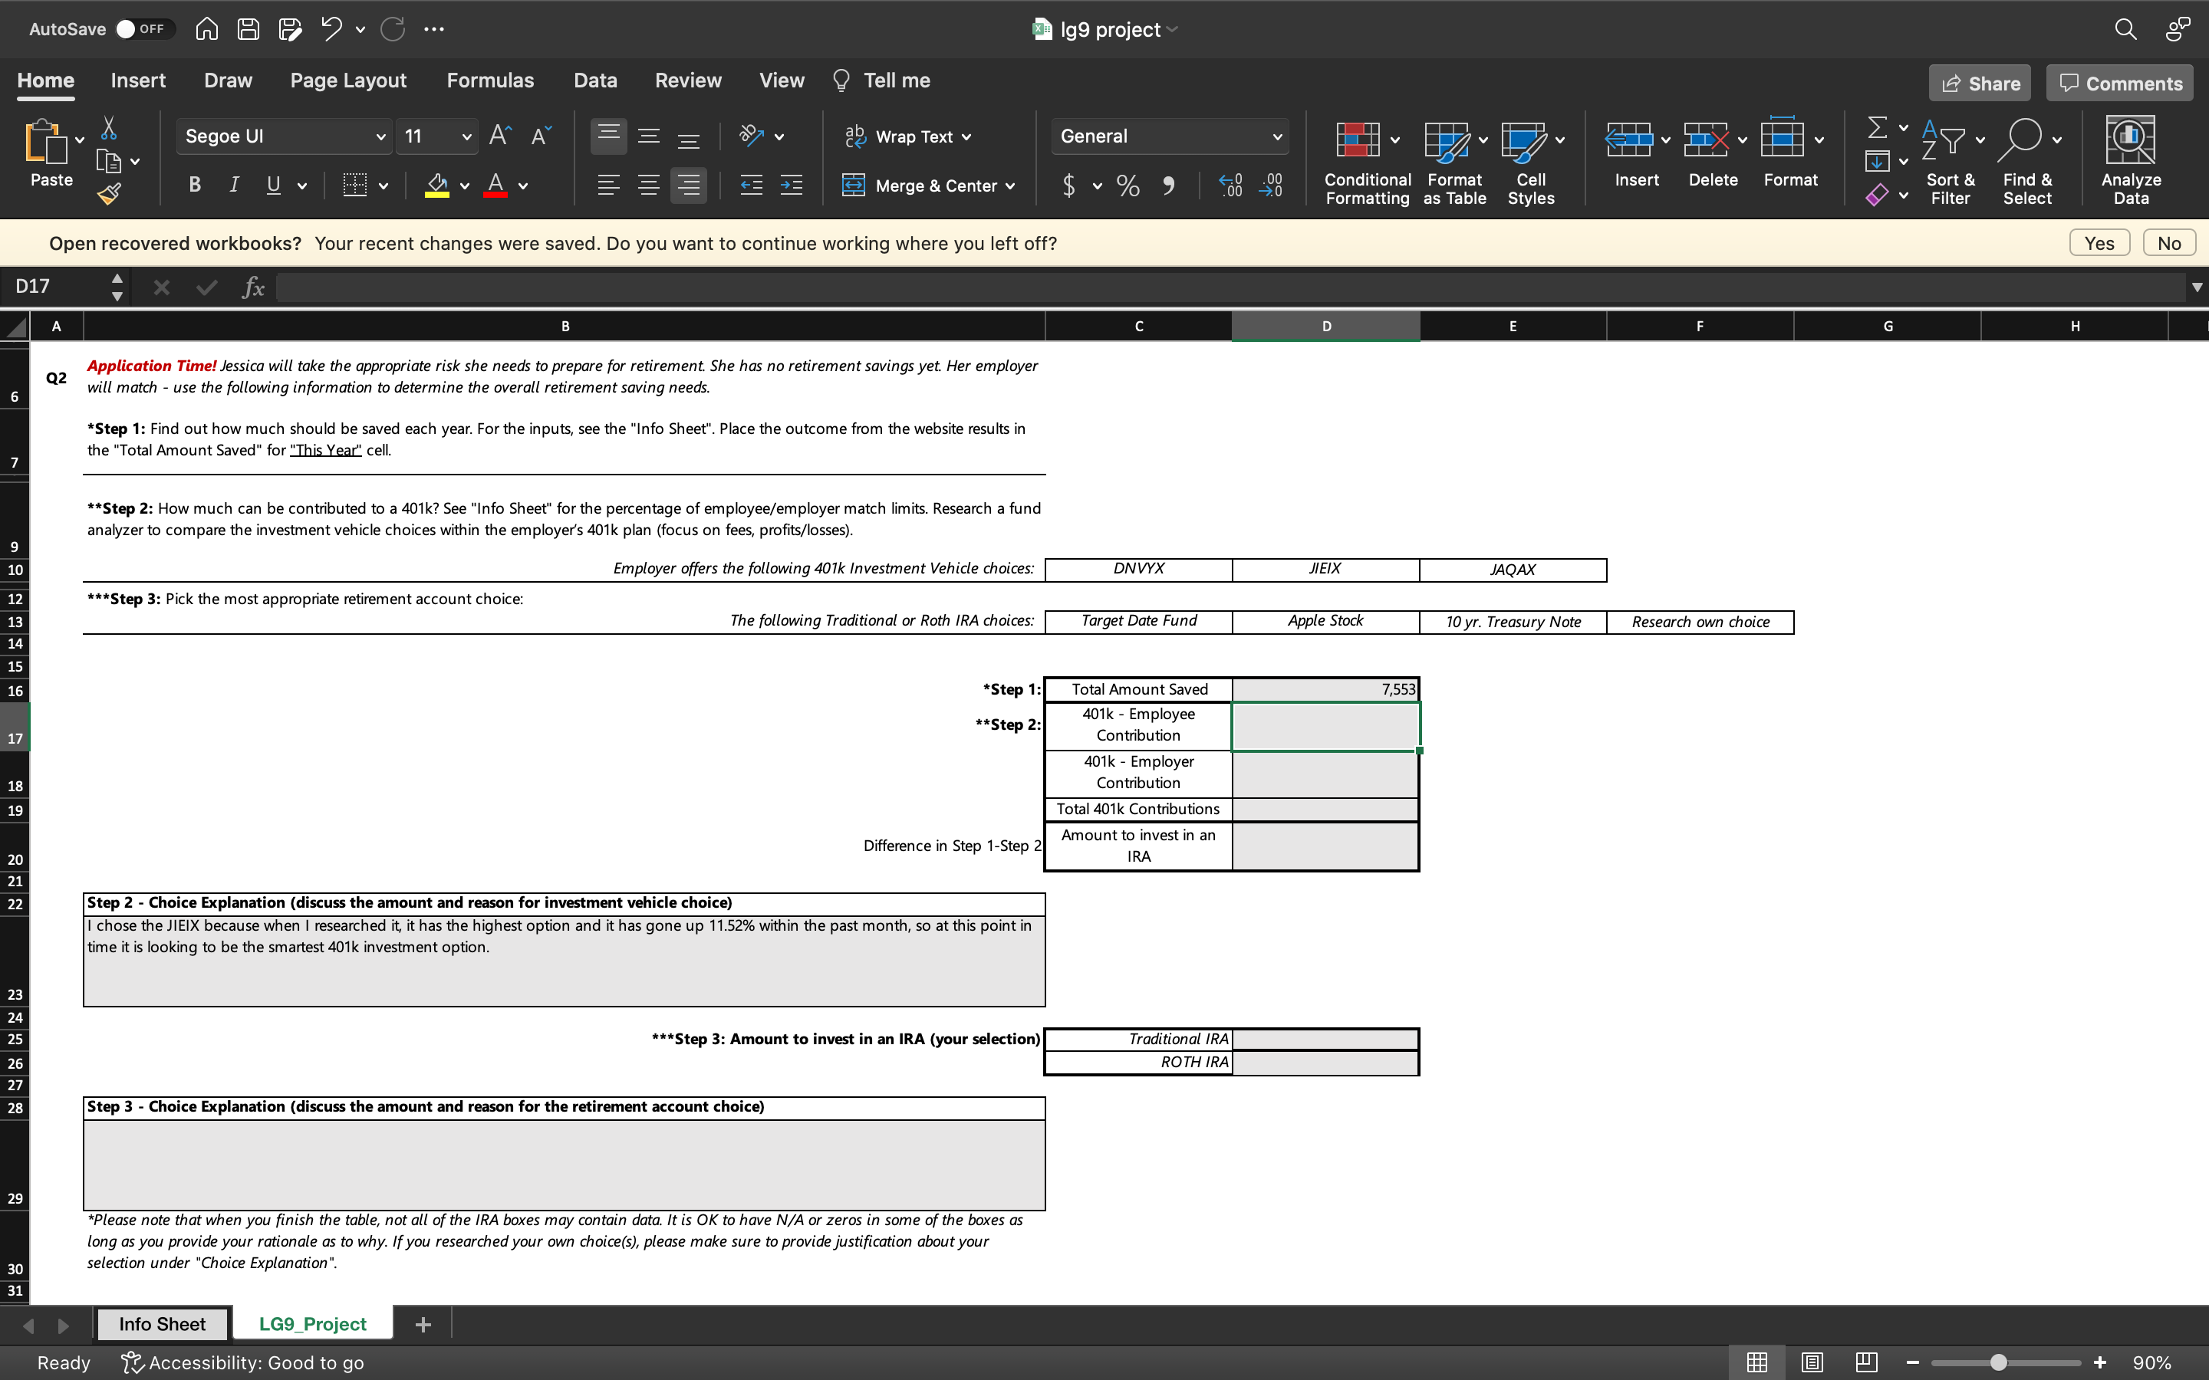
Task: Click the Format Painter brush icon
Action: click(x=110, y=192)
